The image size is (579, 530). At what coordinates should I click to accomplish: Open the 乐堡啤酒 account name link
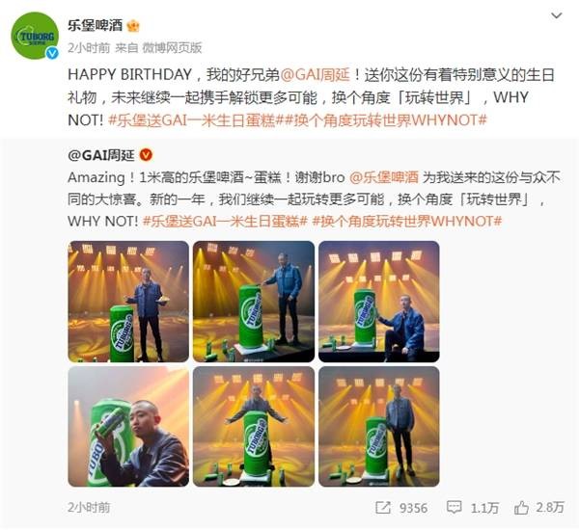(x=95, y=25)
